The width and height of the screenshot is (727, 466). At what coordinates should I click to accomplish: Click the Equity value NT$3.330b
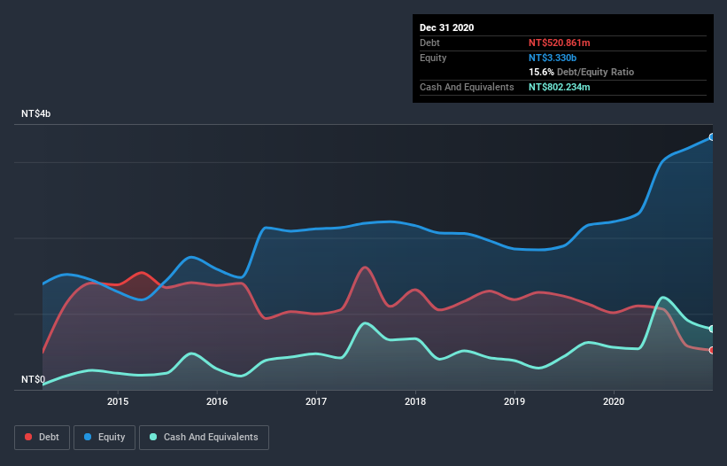pyautogui.click(x=553, y=58)
